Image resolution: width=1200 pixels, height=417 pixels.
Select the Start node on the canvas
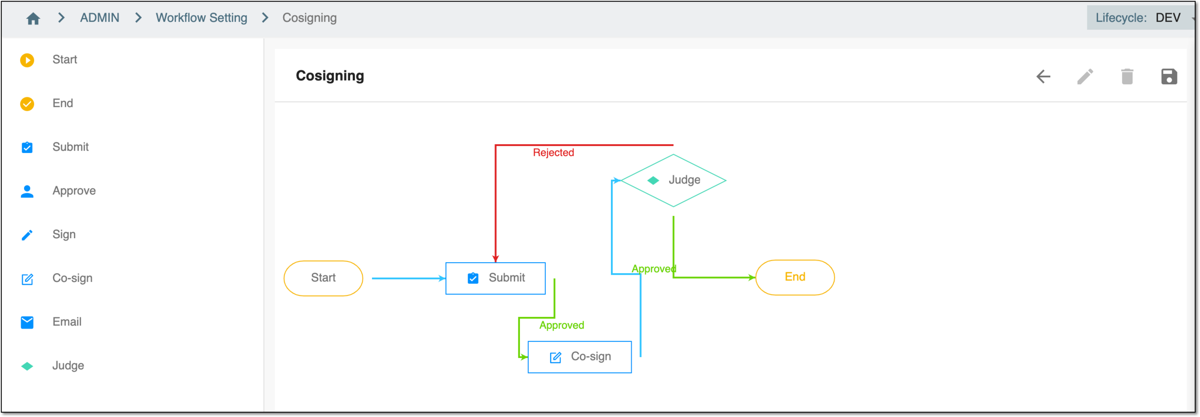click(x=323, y=278)
